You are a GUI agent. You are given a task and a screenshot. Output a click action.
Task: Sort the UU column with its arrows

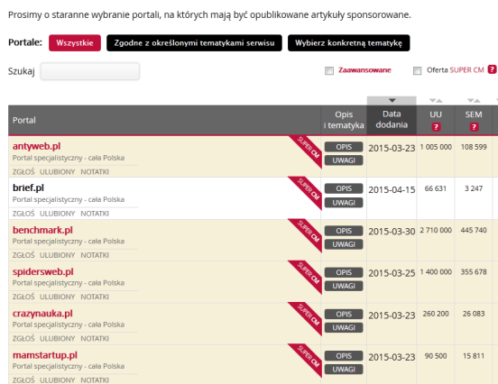pos(436,101)
